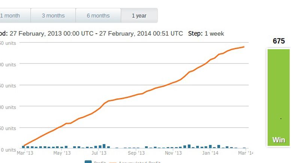This screenshot has height=163, width=291.
Task: Click the Sep '13 x-axis label
Action: pos(136,153)
